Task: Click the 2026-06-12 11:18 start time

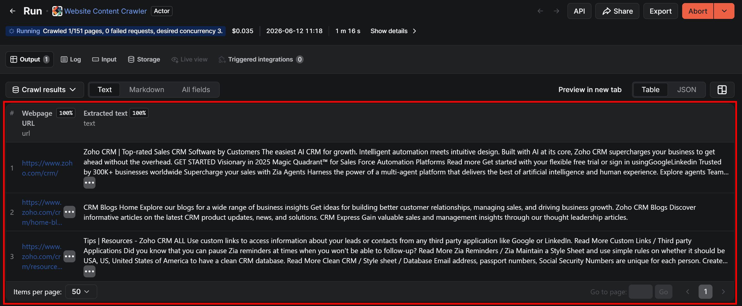Action: click(294, 31)
